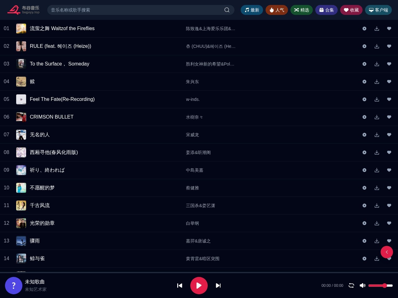The image size is (398, 298).
Task: Download the song 千古风流
Action: [377, 205]
